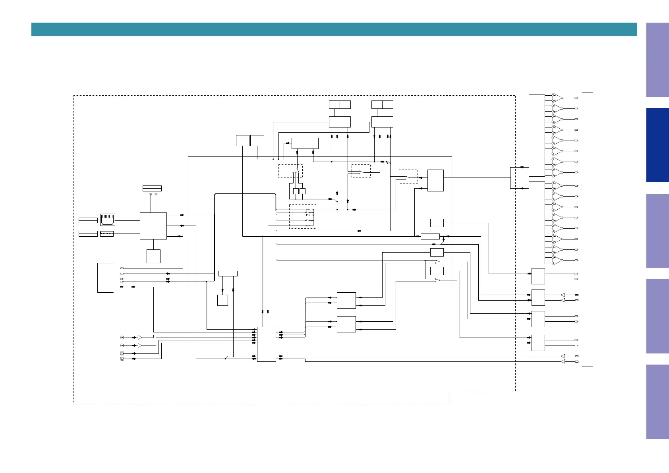The width and height of the screenshot is (669, 473).
Task: Click the small square block under the network block
Action: click(x=153, y=256)
